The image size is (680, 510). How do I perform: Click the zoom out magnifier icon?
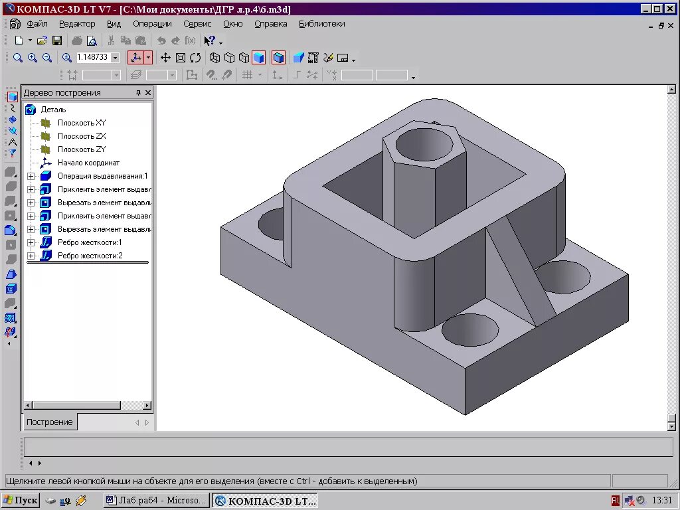click(x=47, y=58)
